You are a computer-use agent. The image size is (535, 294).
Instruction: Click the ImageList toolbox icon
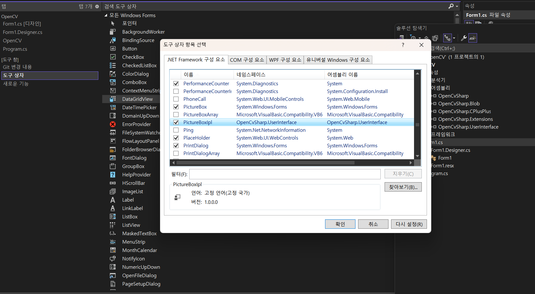(113, 191)
